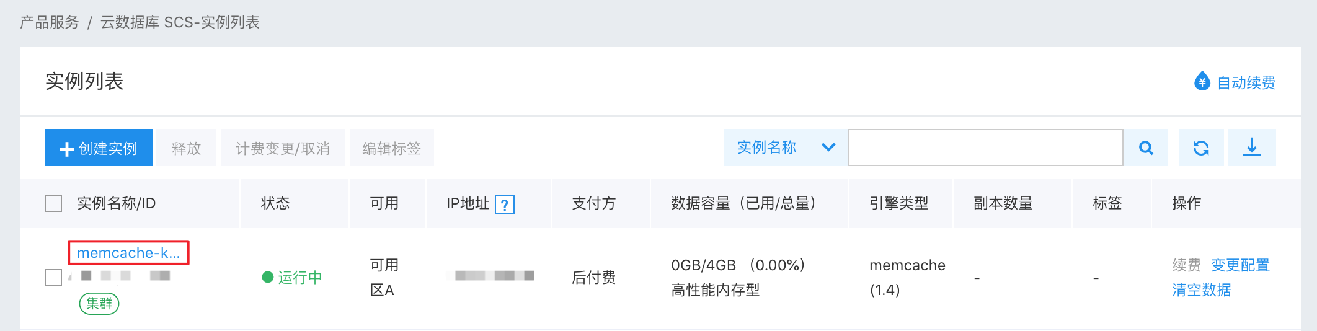
Task: Click the green 运行中 status dot
Action: [268, 277]
